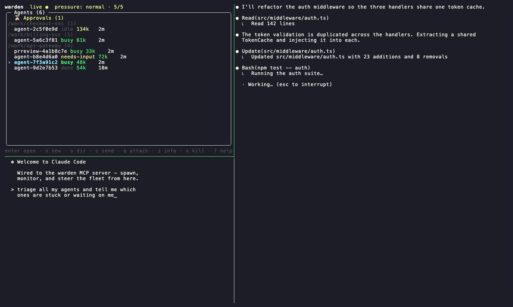Click the hourglass Approvals icon
Image resolution: width=513 pixels, height=307 pixels.
point(17,18)
